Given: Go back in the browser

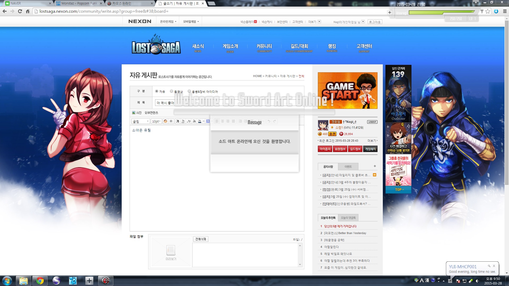Looking at the screenshot, I should pyautogui.click(x=5, y=11).
